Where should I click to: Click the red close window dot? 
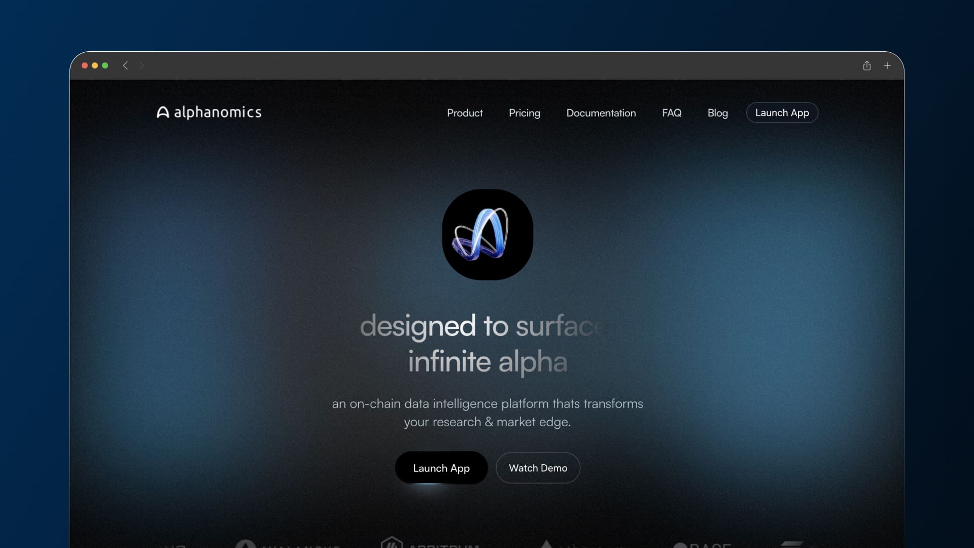tap(85, 65)
